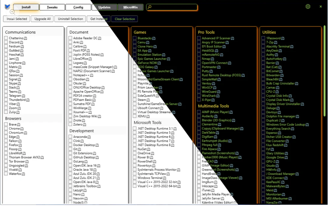Click the search magnifier icon
The image size is (329, 207).
149,7
